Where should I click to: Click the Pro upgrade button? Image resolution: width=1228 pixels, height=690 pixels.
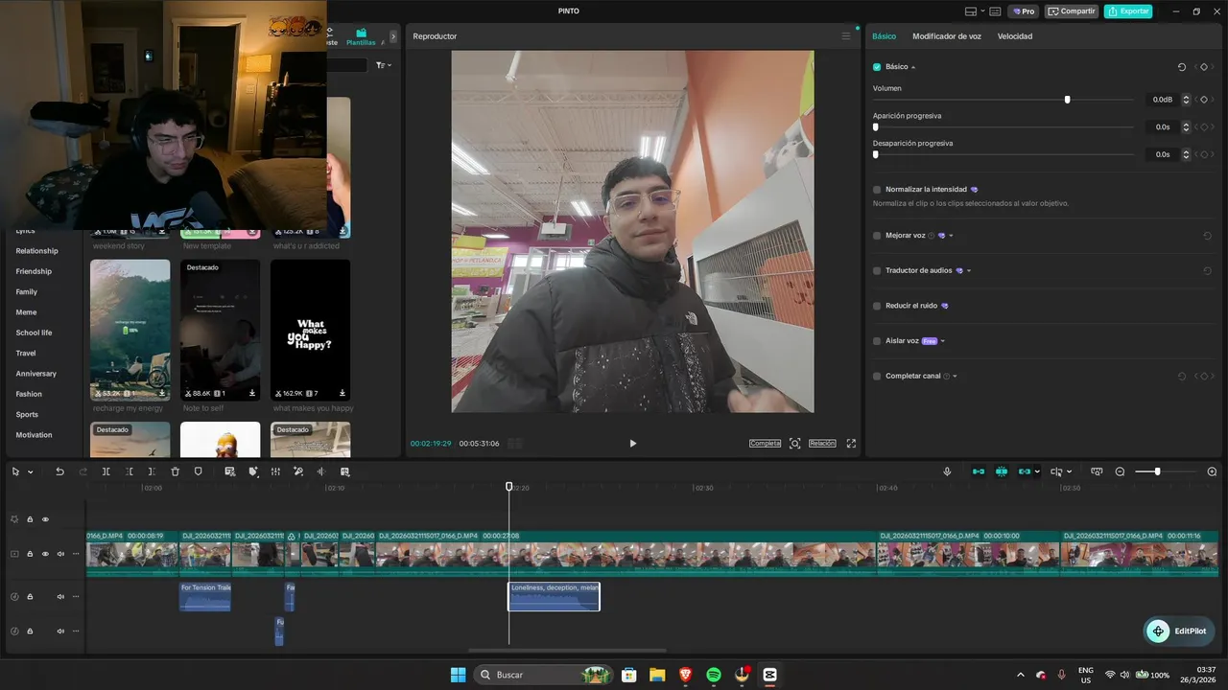pyautogui.click(x=1024, y=11)
